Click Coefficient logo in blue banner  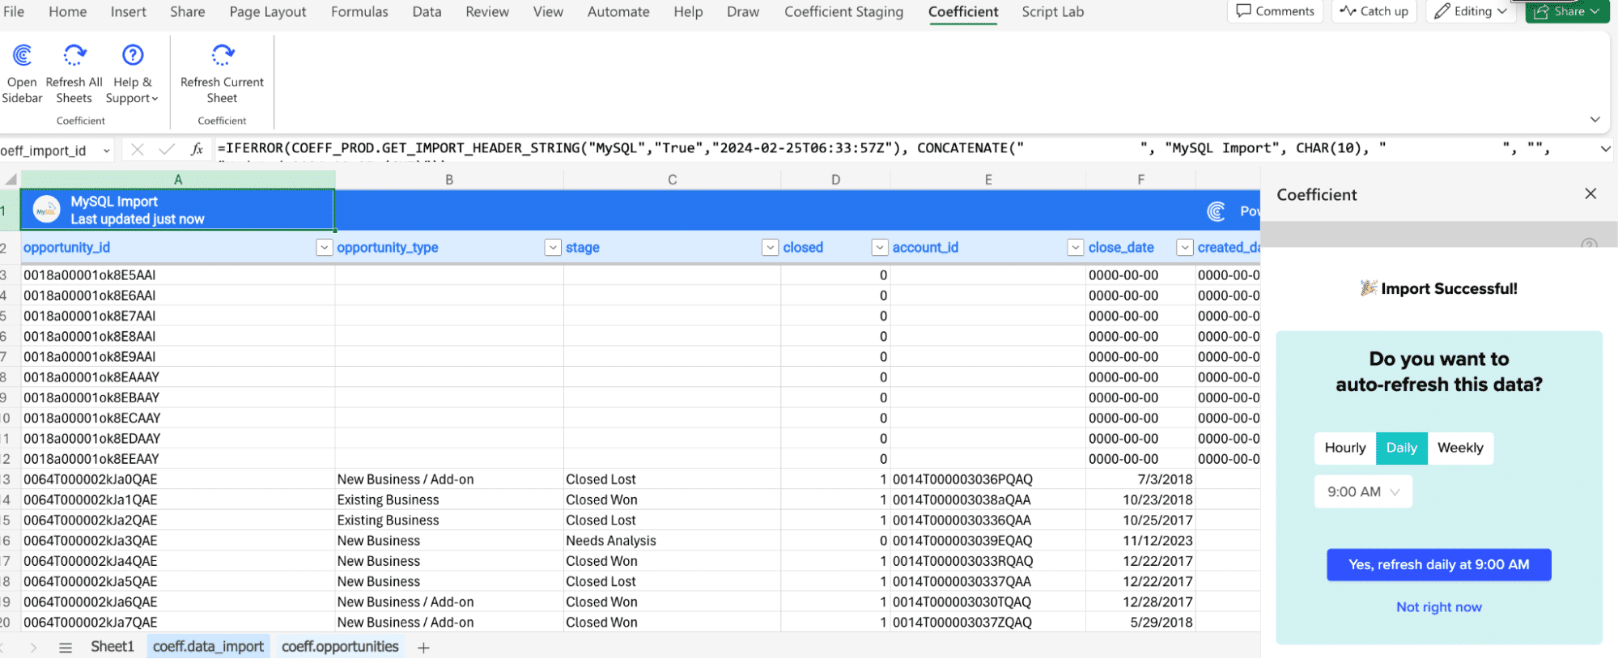[1216, 211]
